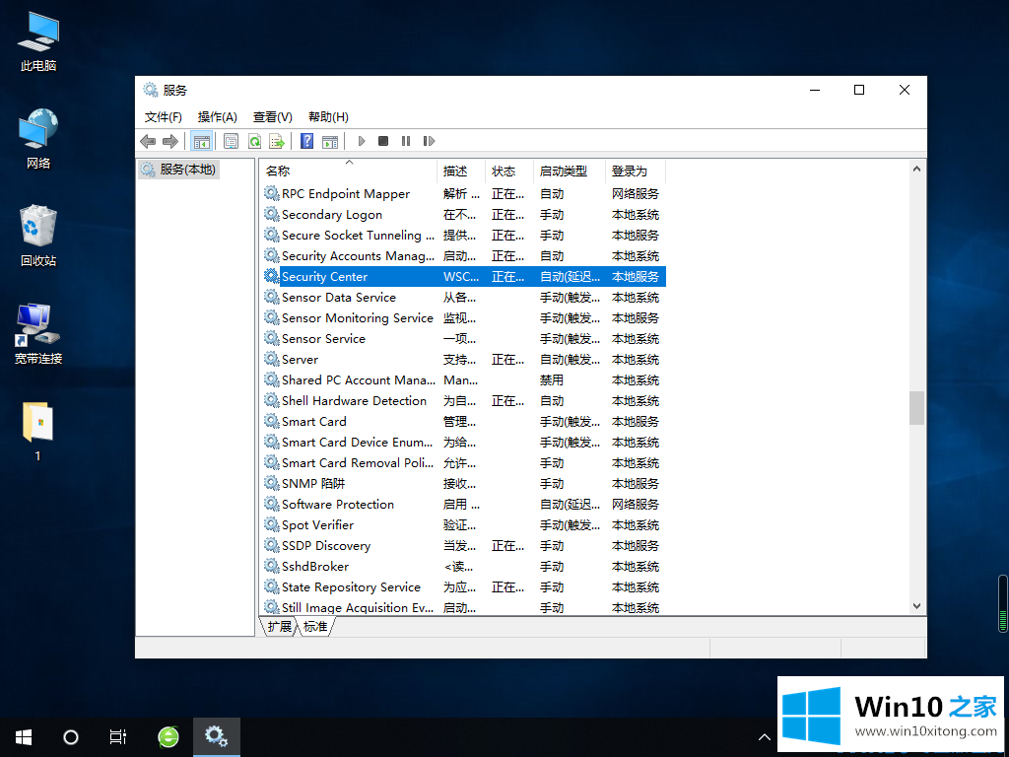
Task: Click the Pause Service toolbar button
Action: pyautogui.click(x=406, y=141)
